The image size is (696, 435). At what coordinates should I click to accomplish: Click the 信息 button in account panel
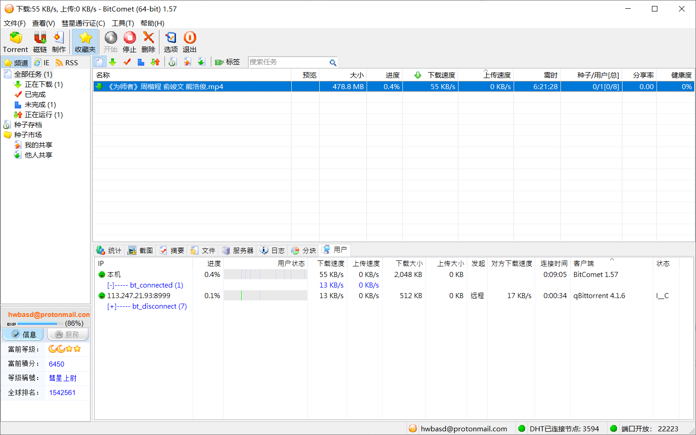coord(23,334)
